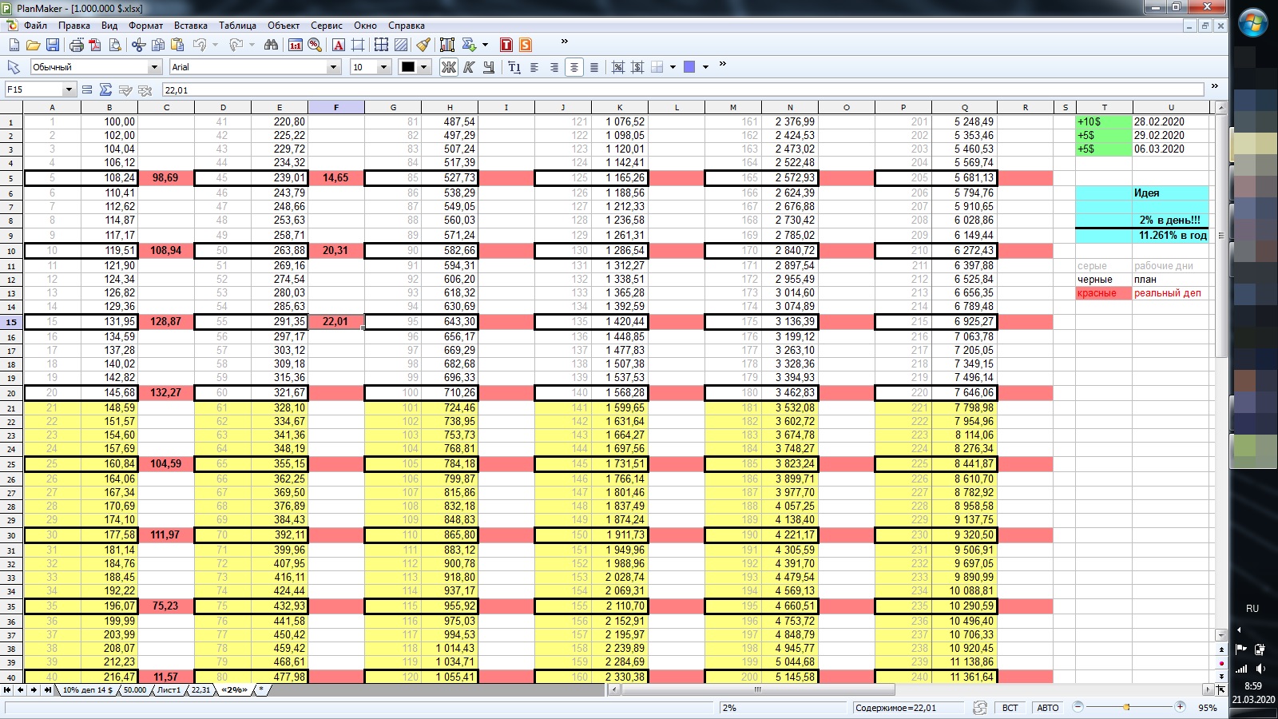Switch to the '50.000' sheet tab

(x=134, y=690)
